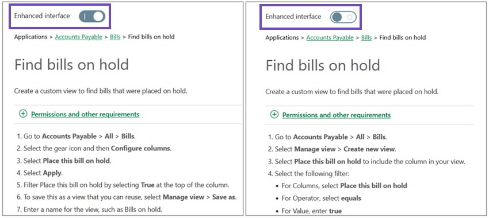Select 'For Columns, select Place this bill on hold'
The image size is (489, 218).
tap(344, 186)
